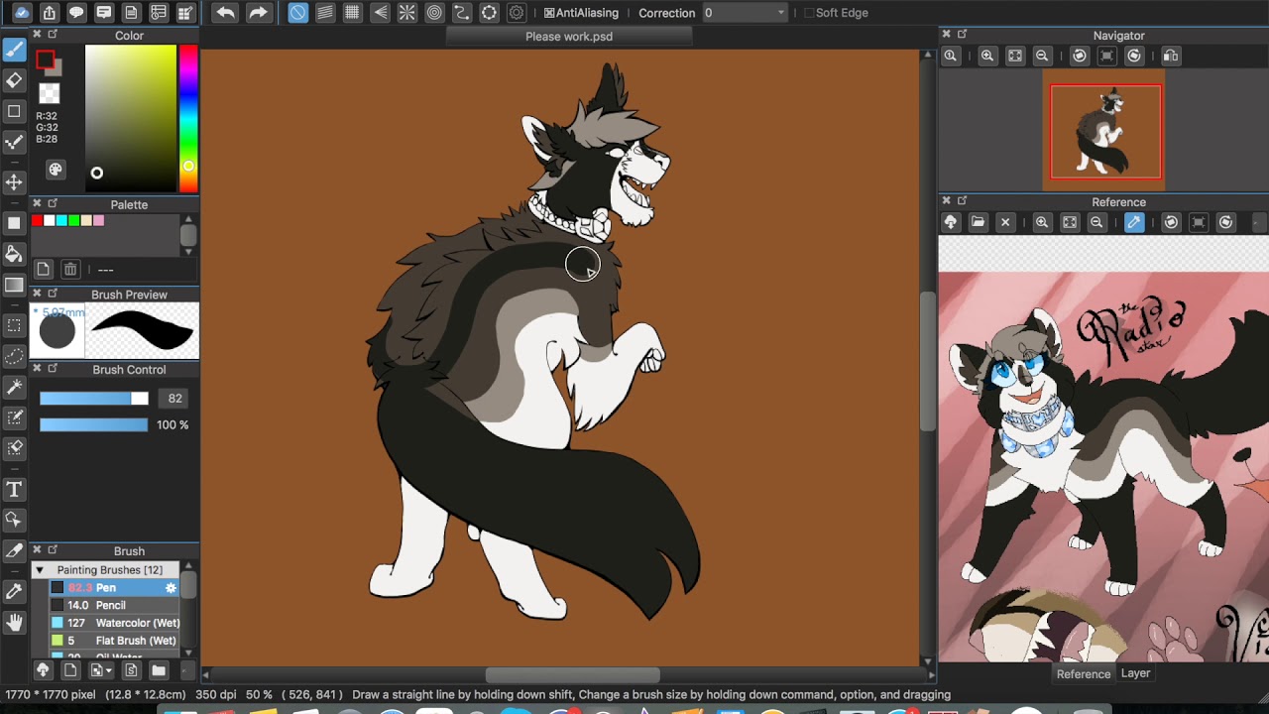Toggle the AntiAliasing checkbox

549,13
